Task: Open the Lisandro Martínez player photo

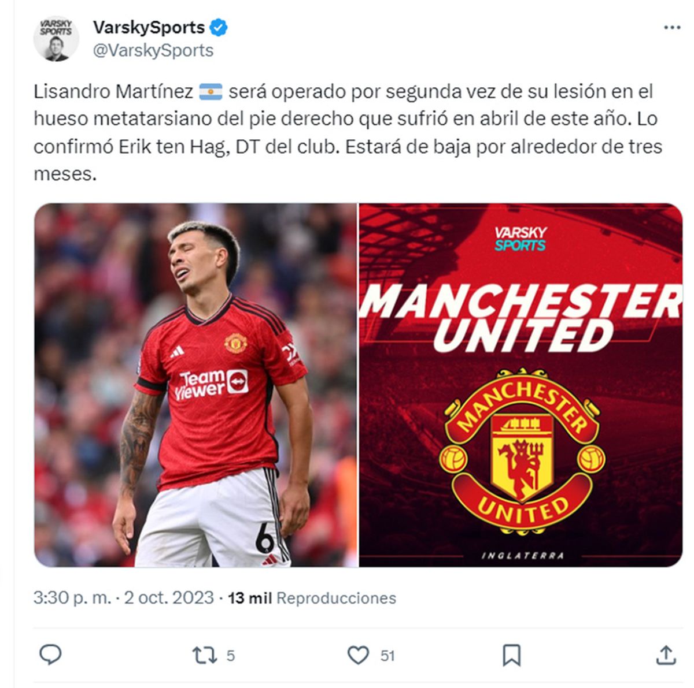Action: (x=195, y=385)
